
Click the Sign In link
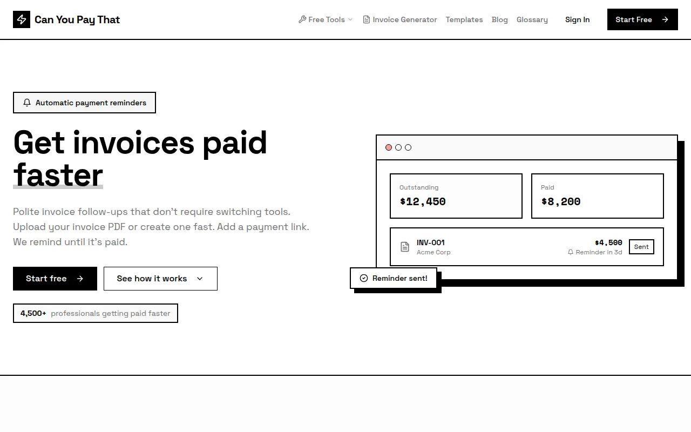click(x=578, y=19)
